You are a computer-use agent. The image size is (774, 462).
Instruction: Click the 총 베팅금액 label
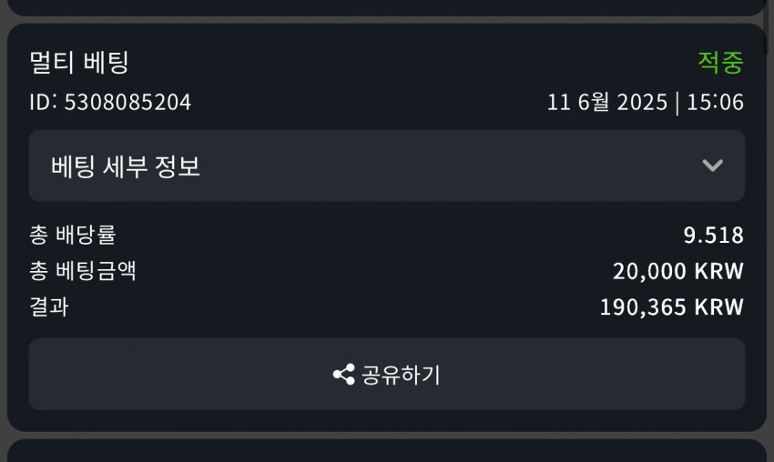pyautogui.click(x=83, y=271)
